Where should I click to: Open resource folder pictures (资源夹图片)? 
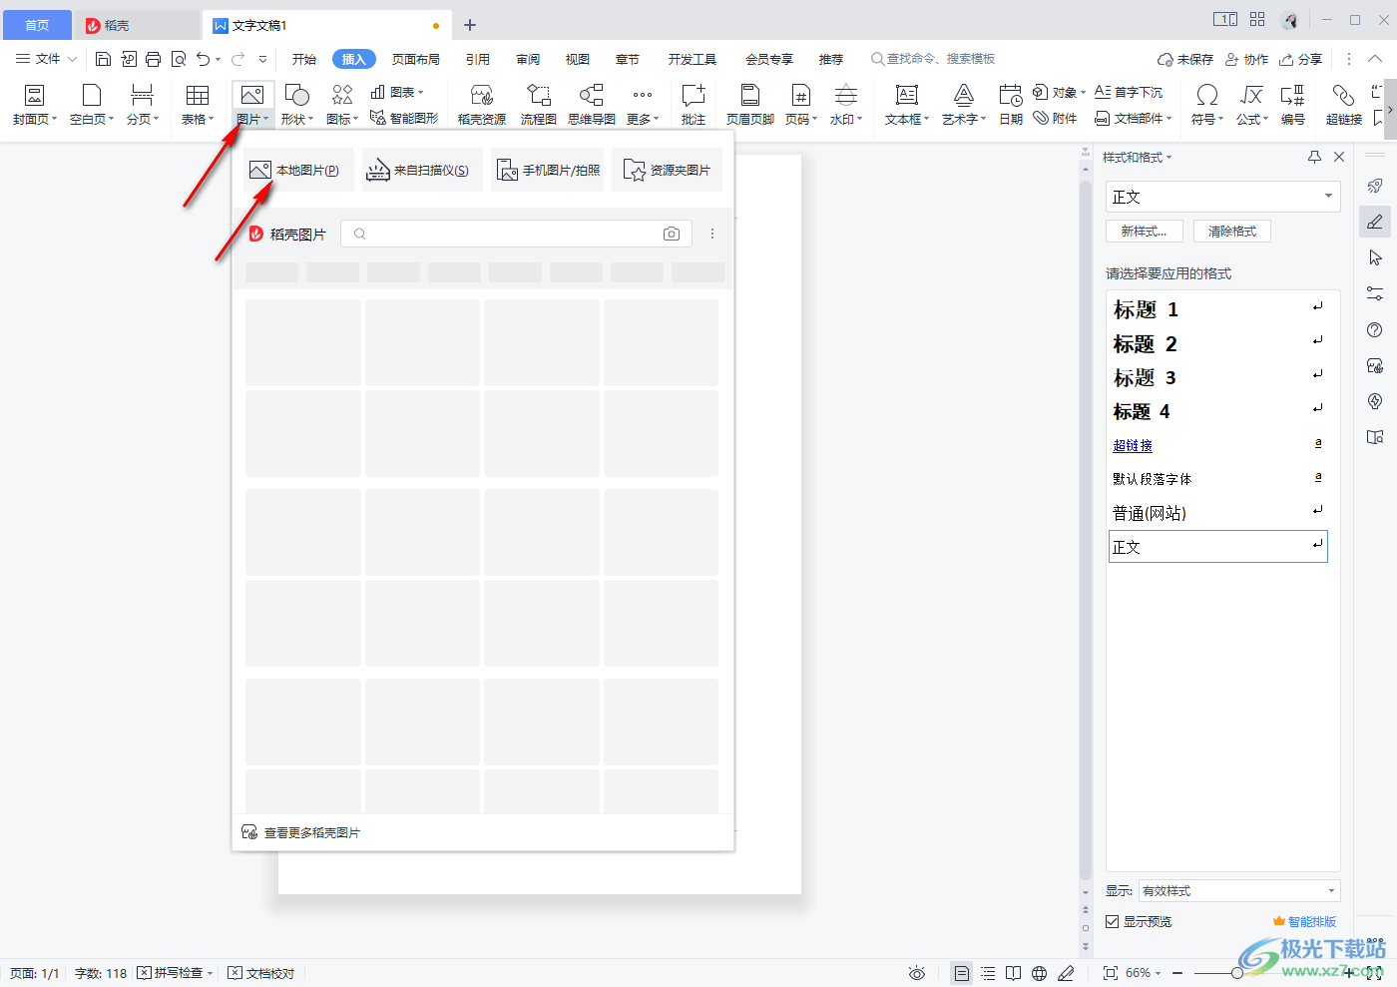pos(667,170)
